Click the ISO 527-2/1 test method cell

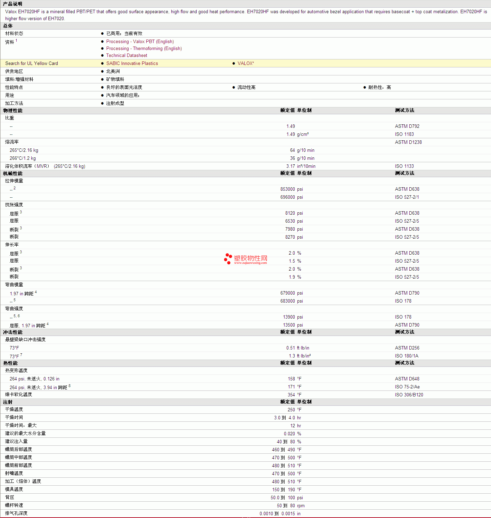point(407,197)
